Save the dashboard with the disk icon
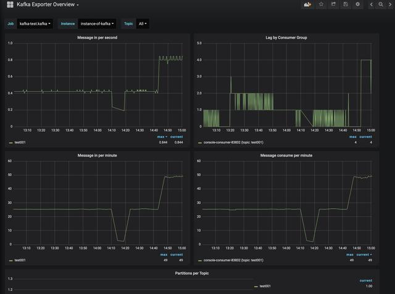The height and width of the screenshot is (294, 395). pyautogui.click(x=346, y=4)
